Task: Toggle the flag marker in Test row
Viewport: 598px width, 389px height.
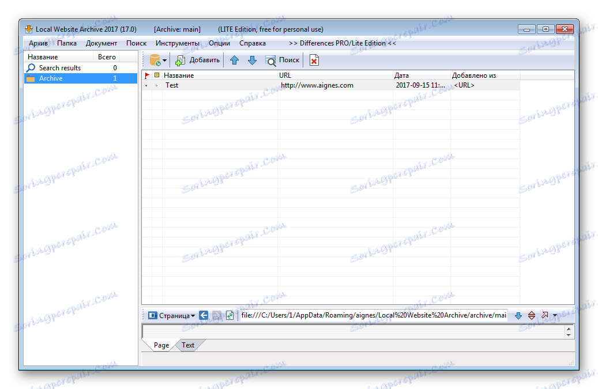Action: click(x=146, y=86)
